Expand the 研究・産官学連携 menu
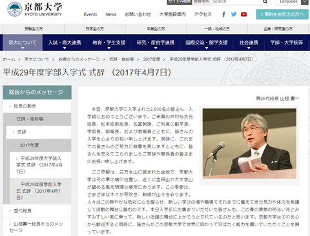Viewport: 310px width, 236px height. [x=156, y=43]
